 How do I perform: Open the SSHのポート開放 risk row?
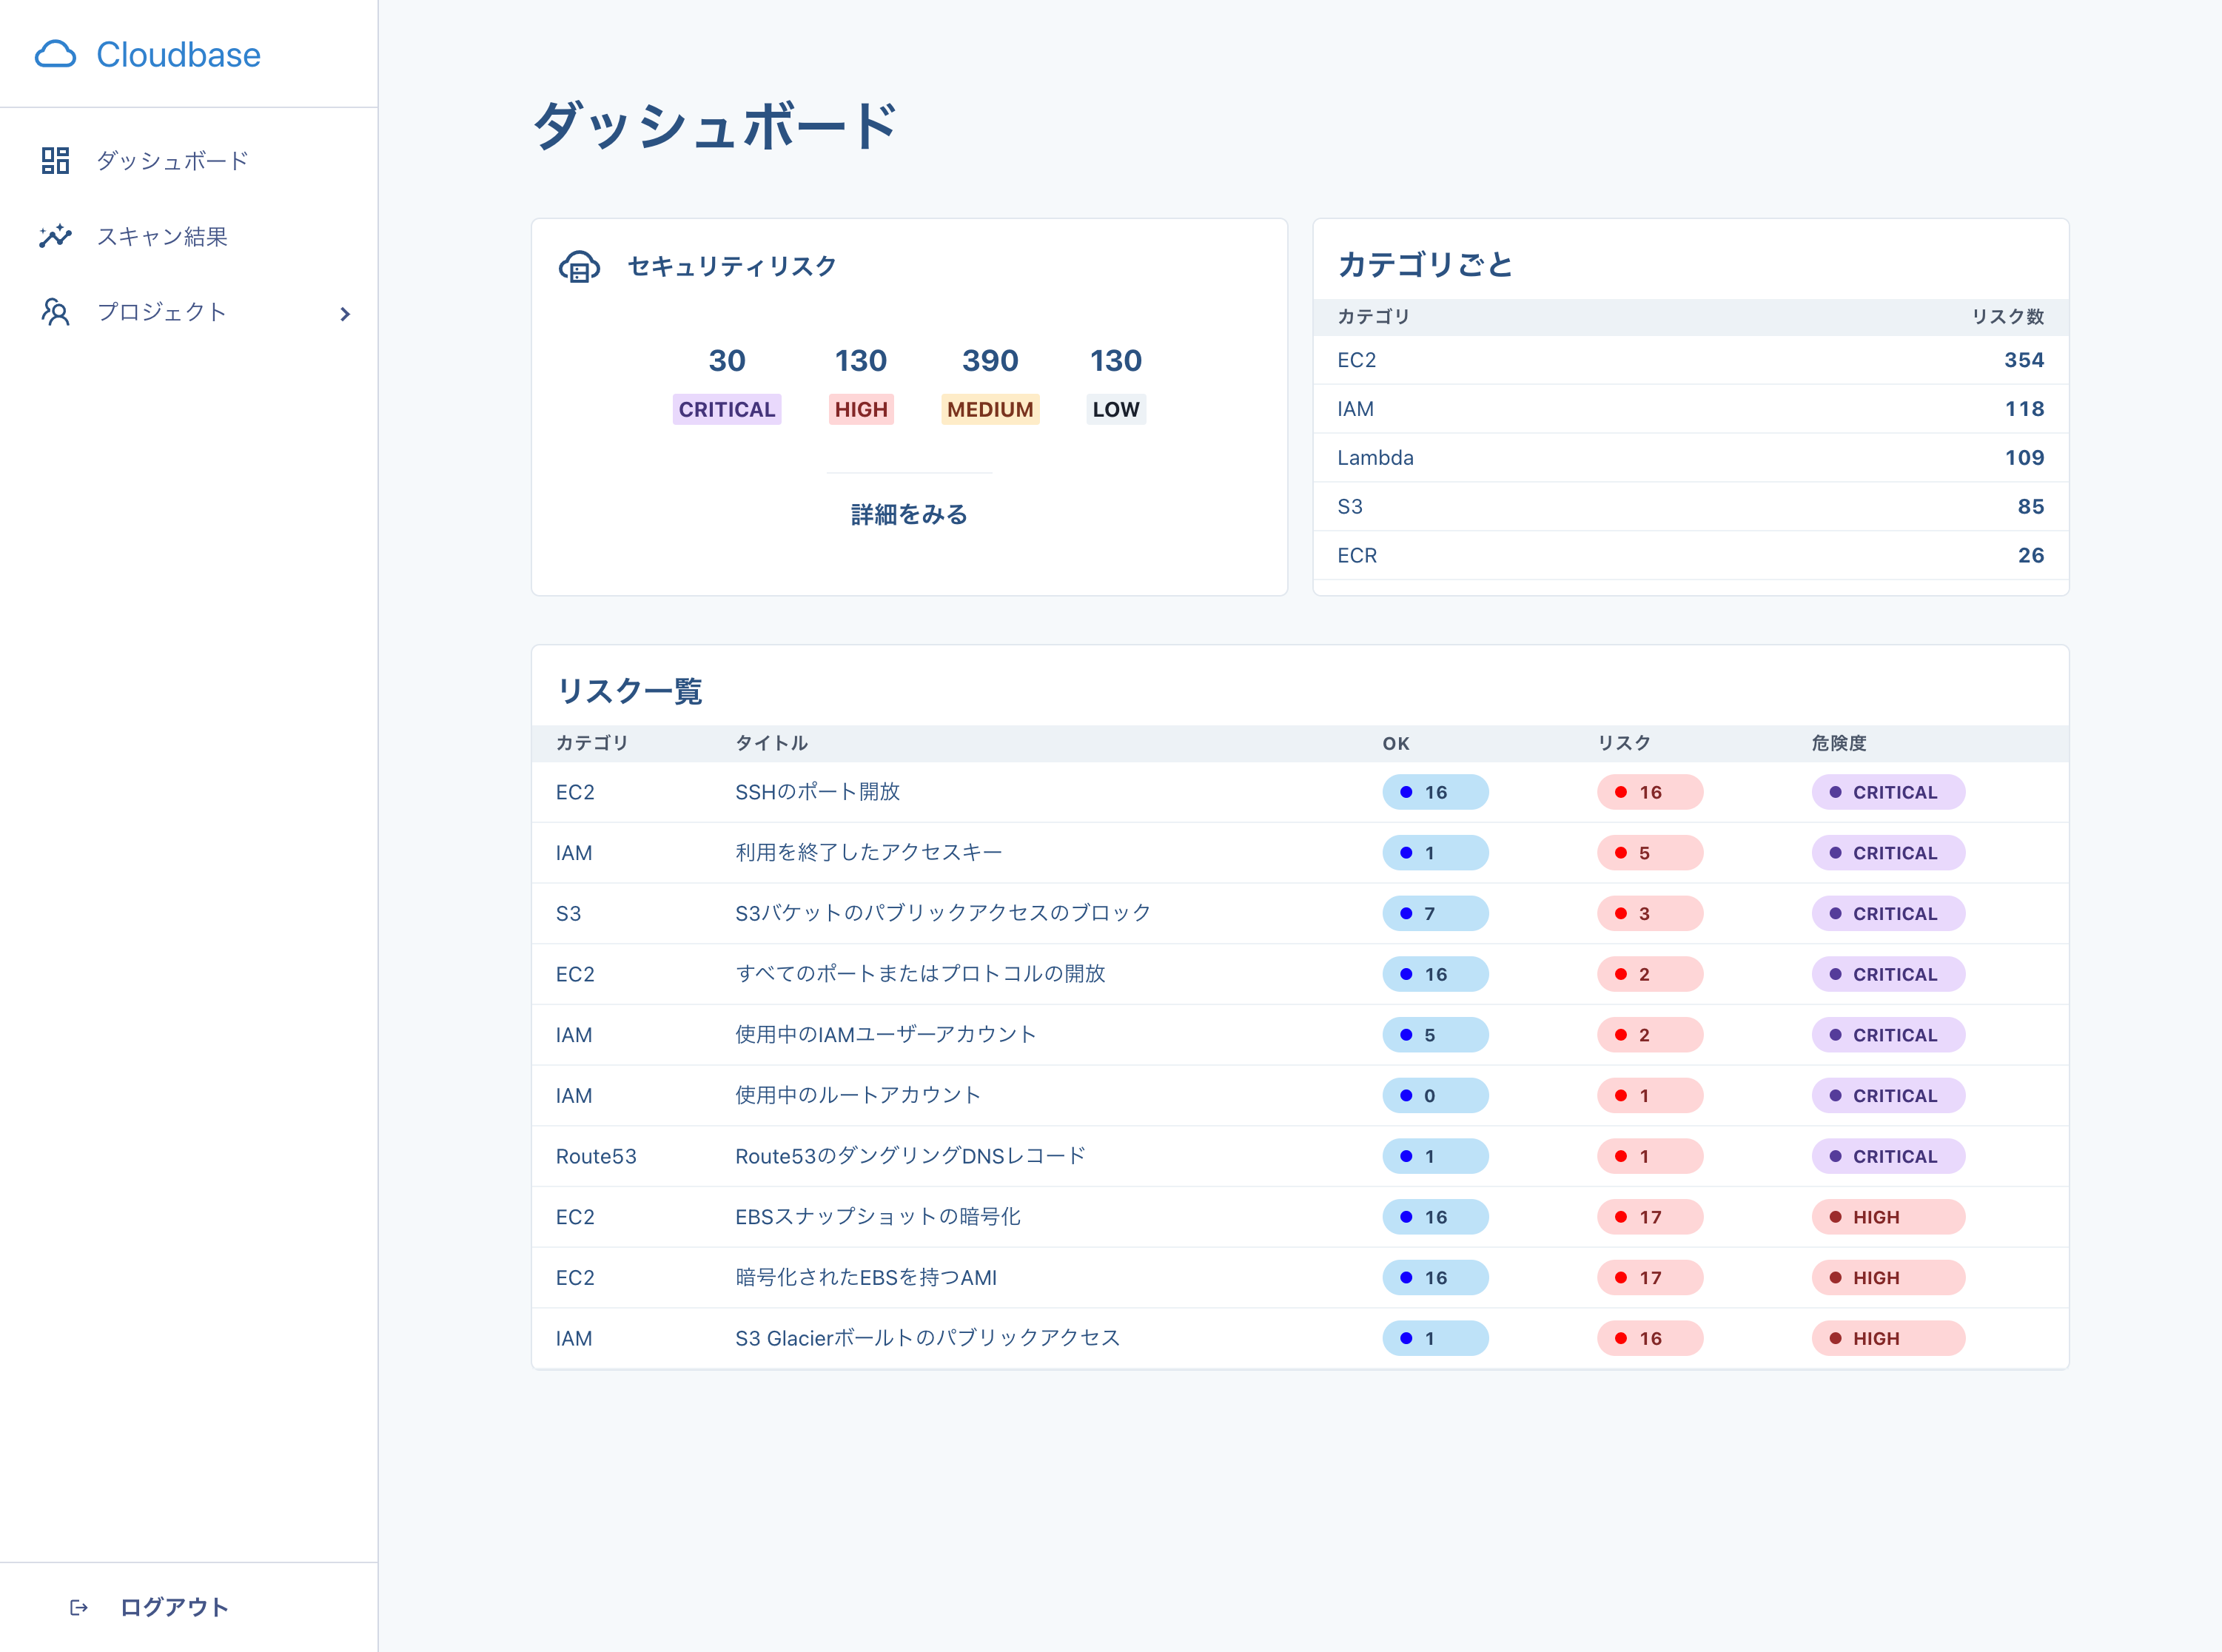817,792
